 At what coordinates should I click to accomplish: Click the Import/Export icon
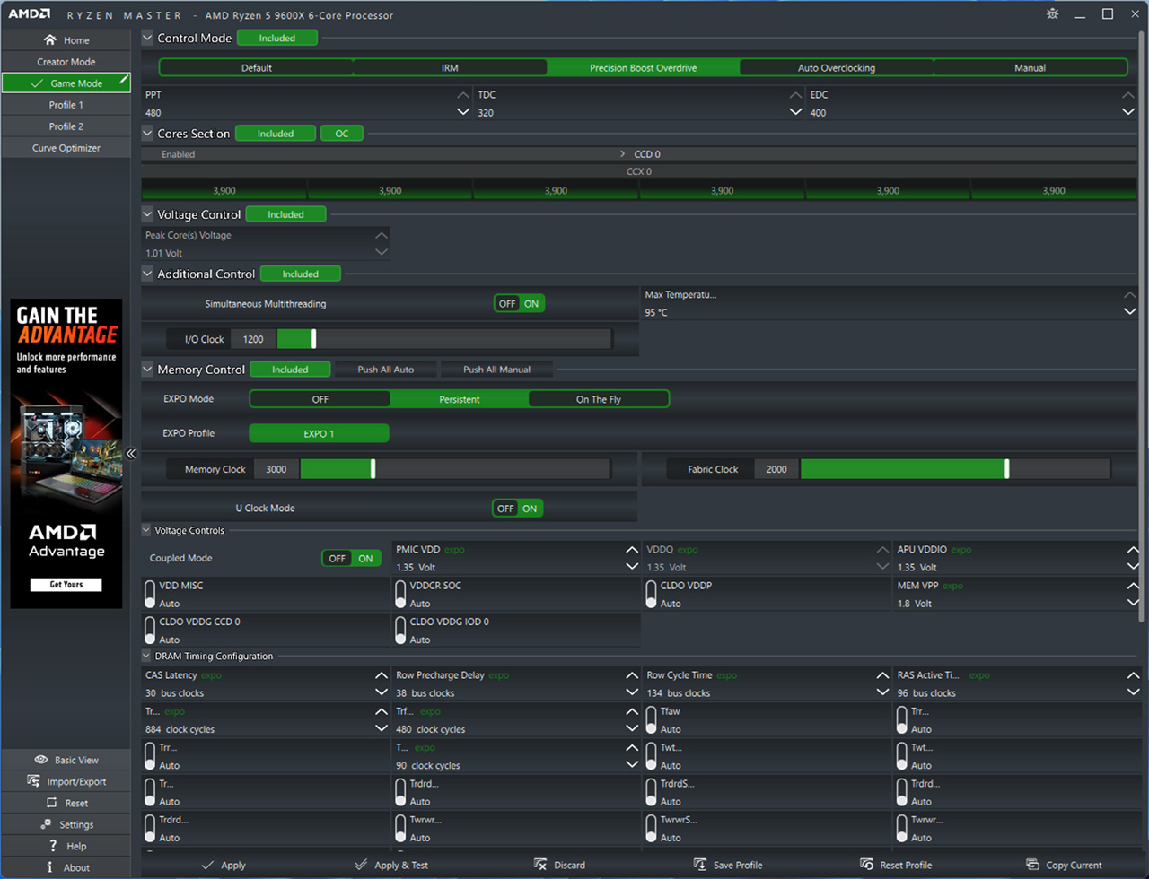(x=34, y=781)
